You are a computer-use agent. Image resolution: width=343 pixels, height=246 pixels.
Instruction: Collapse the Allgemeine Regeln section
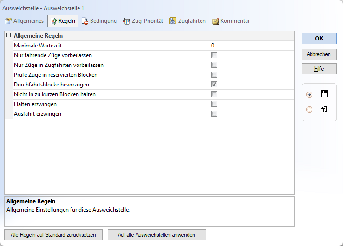tap(8, 35)
